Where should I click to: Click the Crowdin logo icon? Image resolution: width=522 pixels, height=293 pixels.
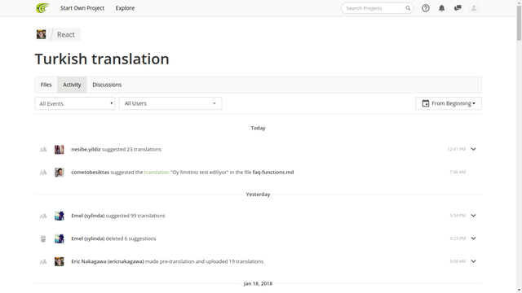click(x=42, y=8)
